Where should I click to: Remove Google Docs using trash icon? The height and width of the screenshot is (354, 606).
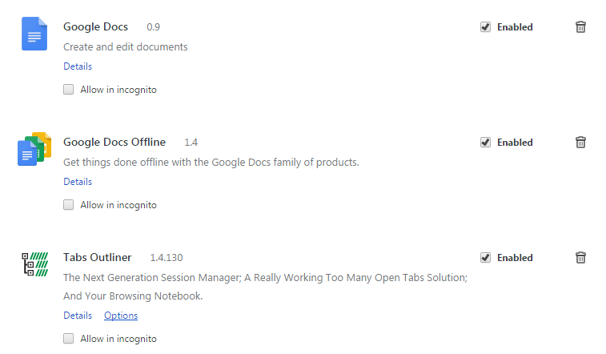click(580, 27)
